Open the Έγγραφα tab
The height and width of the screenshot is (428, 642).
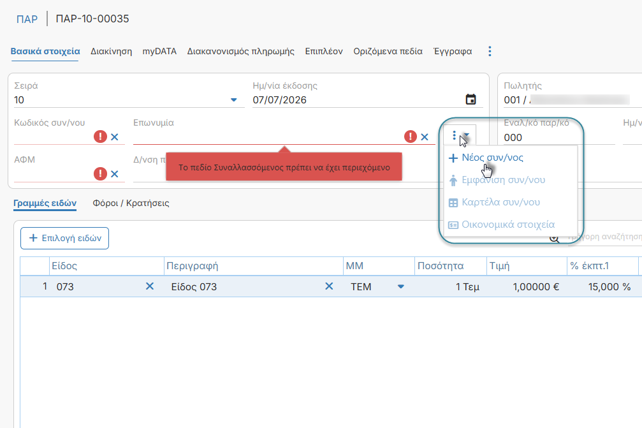pos(453,52)
